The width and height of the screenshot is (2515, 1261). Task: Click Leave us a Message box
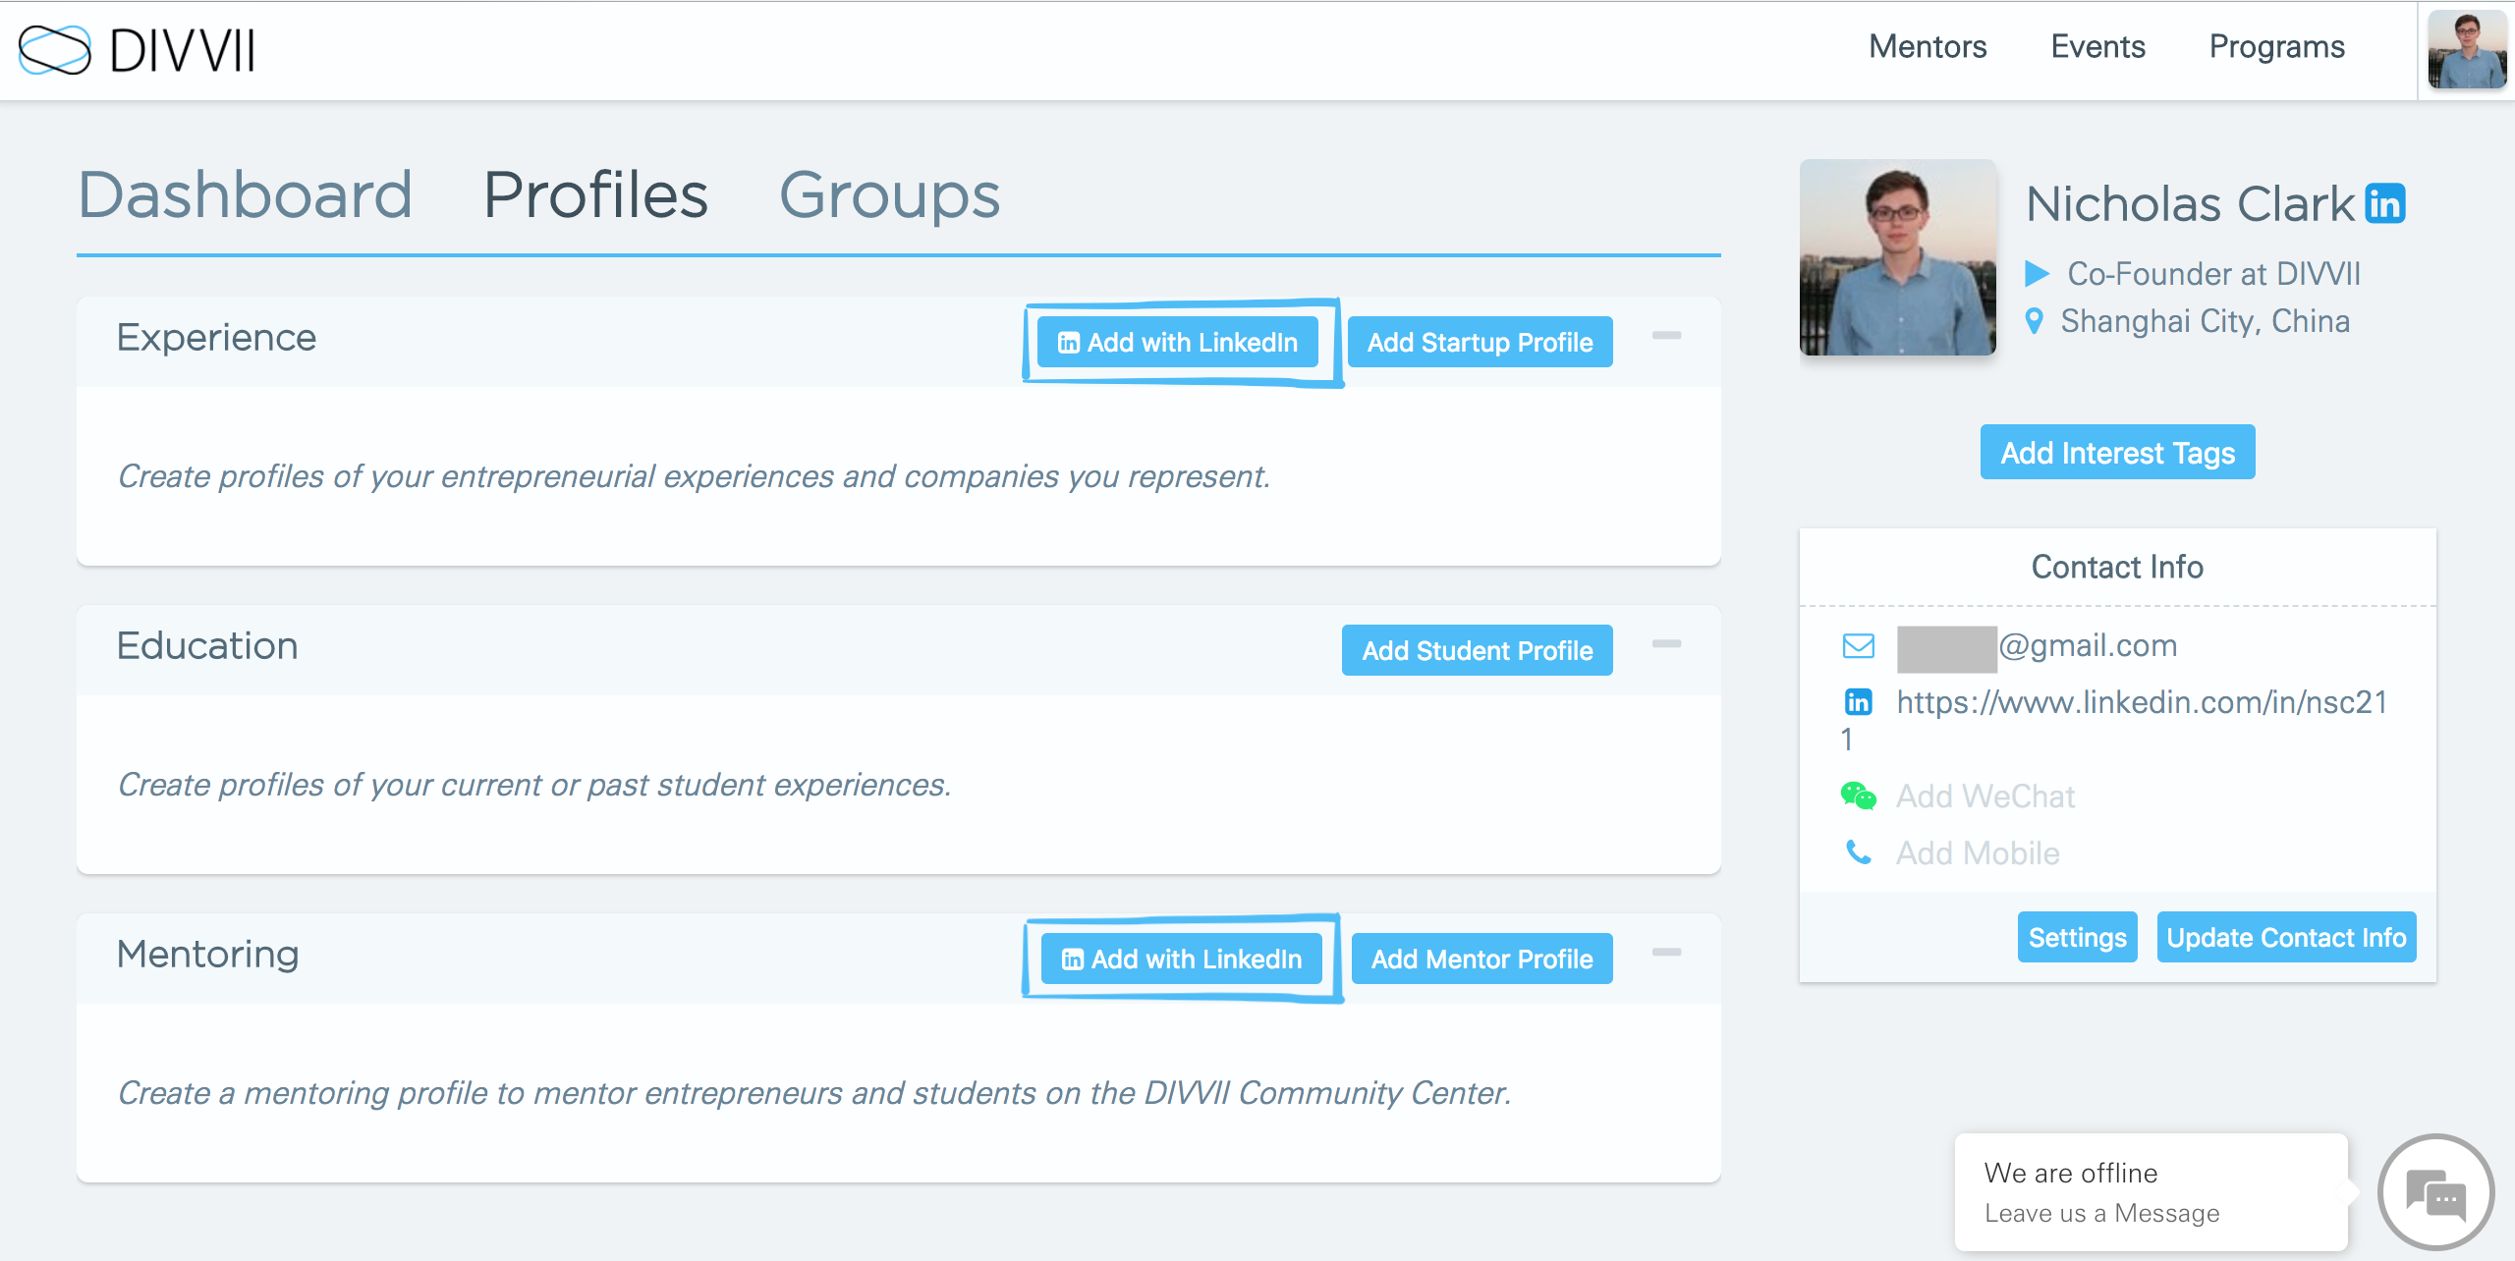click(2151, 1193)
